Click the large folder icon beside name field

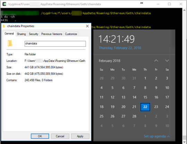pos(10,44)
